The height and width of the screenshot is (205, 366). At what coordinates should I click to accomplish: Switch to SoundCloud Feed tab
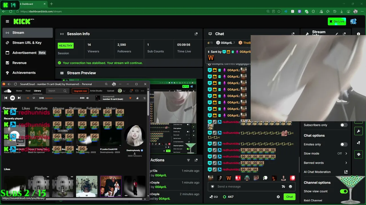[x=28, y=91]
